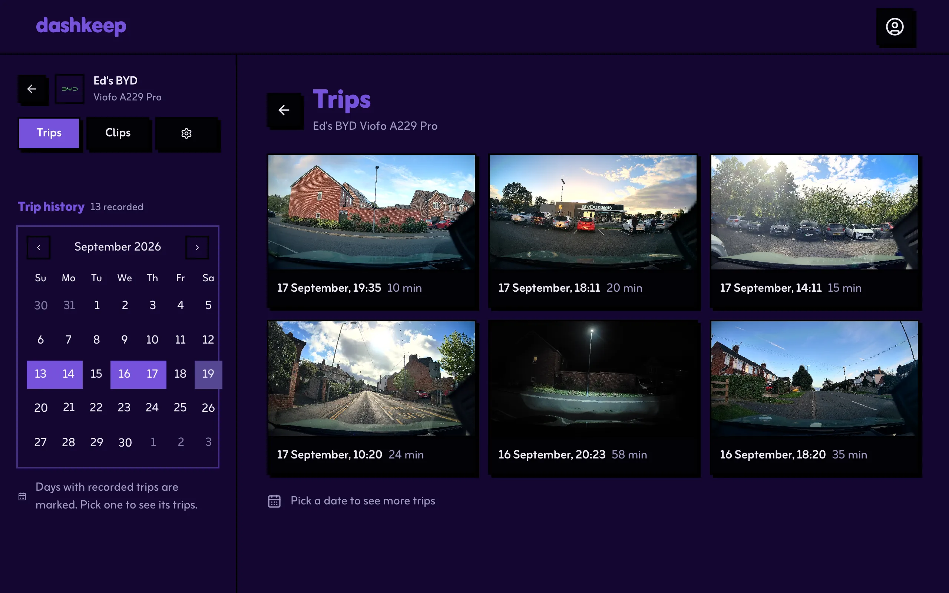Image resolution: width=949 pixels, height=593 pixels.
Task: Click the back arrow beside Ed's BYD
Action: click(32, 89)
